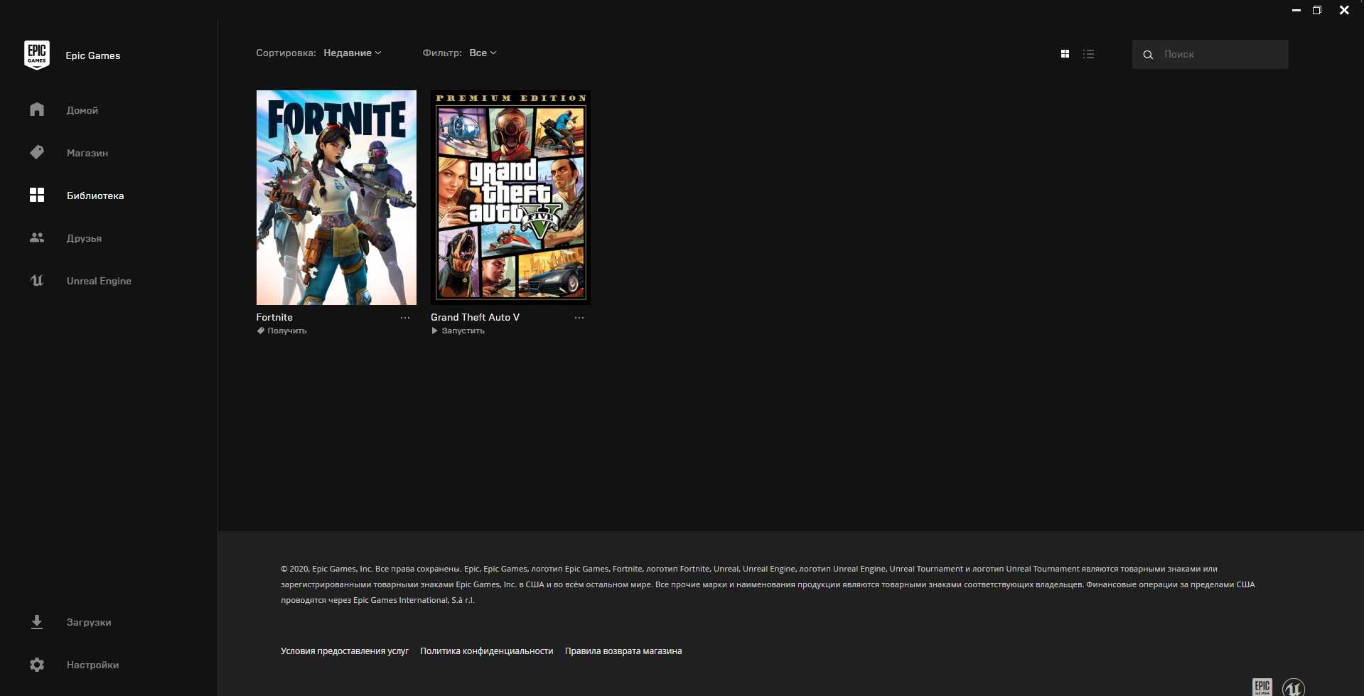This screenshot has height=696, width=1364.
Task: Click the Epic Games logo icon
Action: click(37, 55)
